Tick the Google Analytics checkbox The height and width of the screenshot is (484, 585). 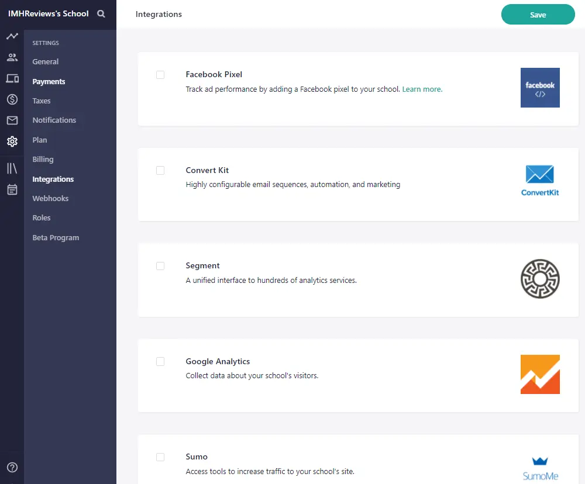160,362
